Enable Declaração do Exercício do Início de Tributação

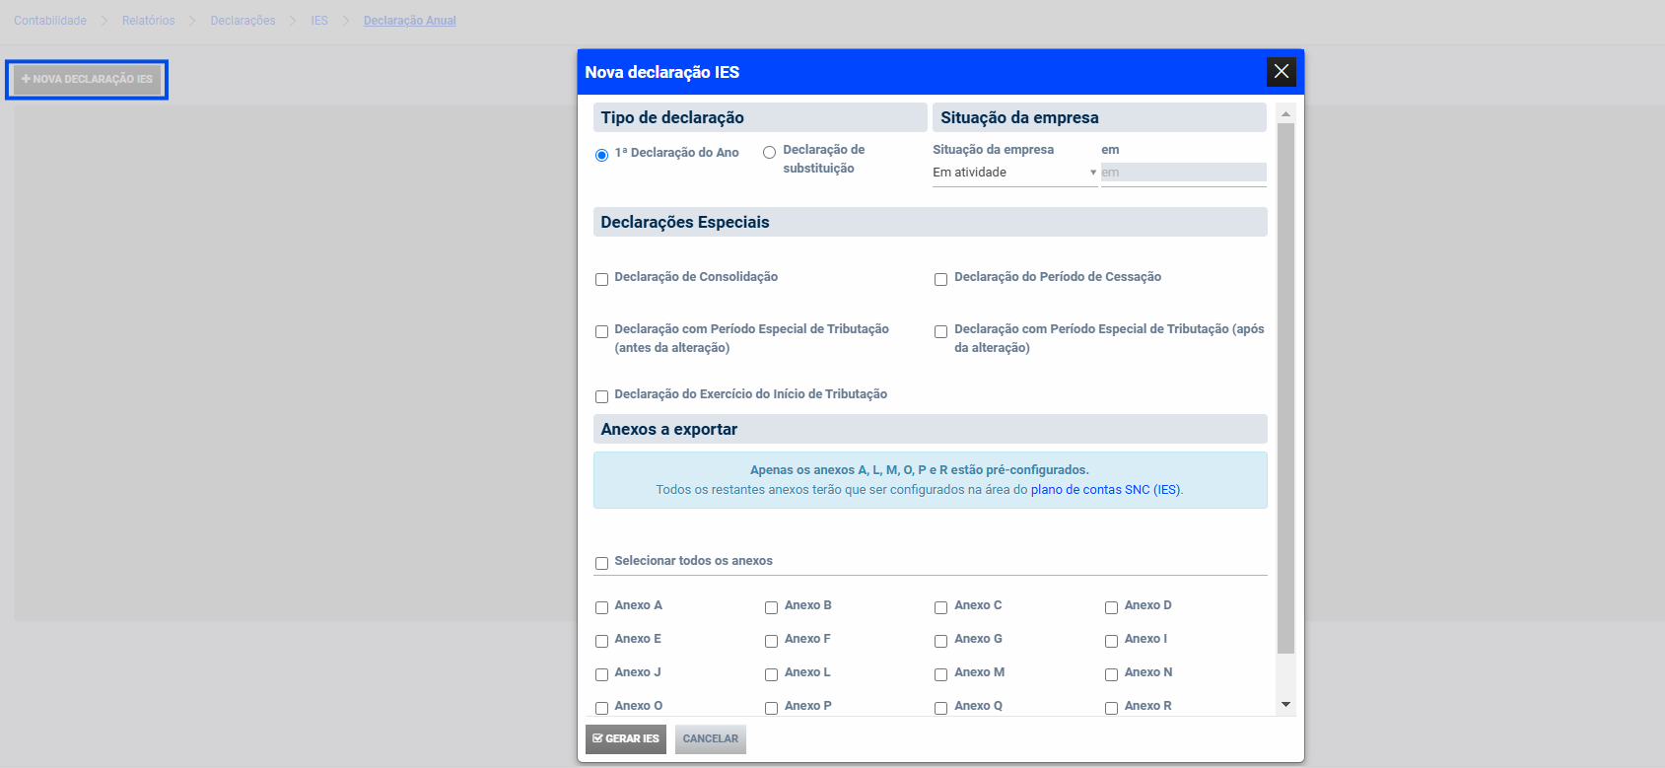tap(601, 397)
